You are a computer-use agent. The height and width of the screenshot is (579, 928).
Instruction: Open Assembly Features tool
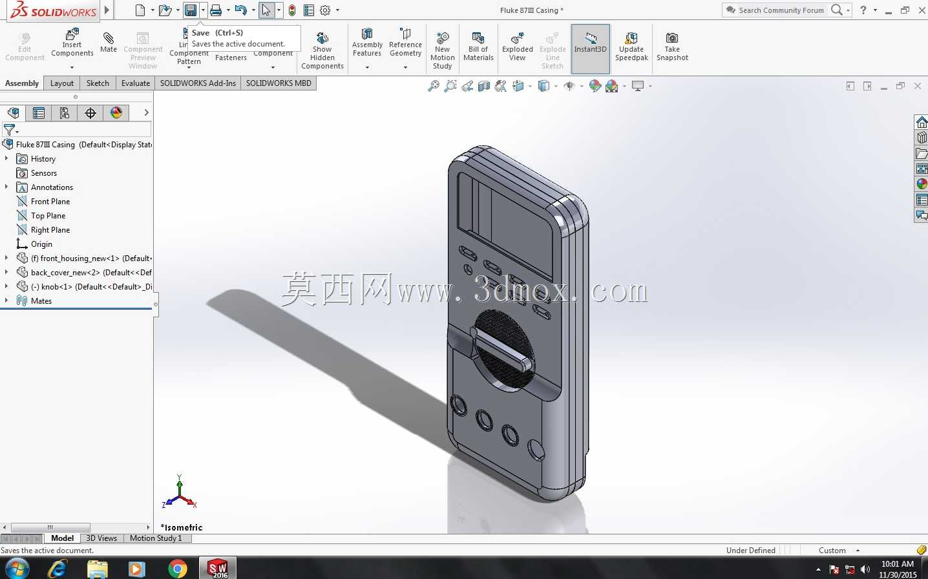click(367, 48)
